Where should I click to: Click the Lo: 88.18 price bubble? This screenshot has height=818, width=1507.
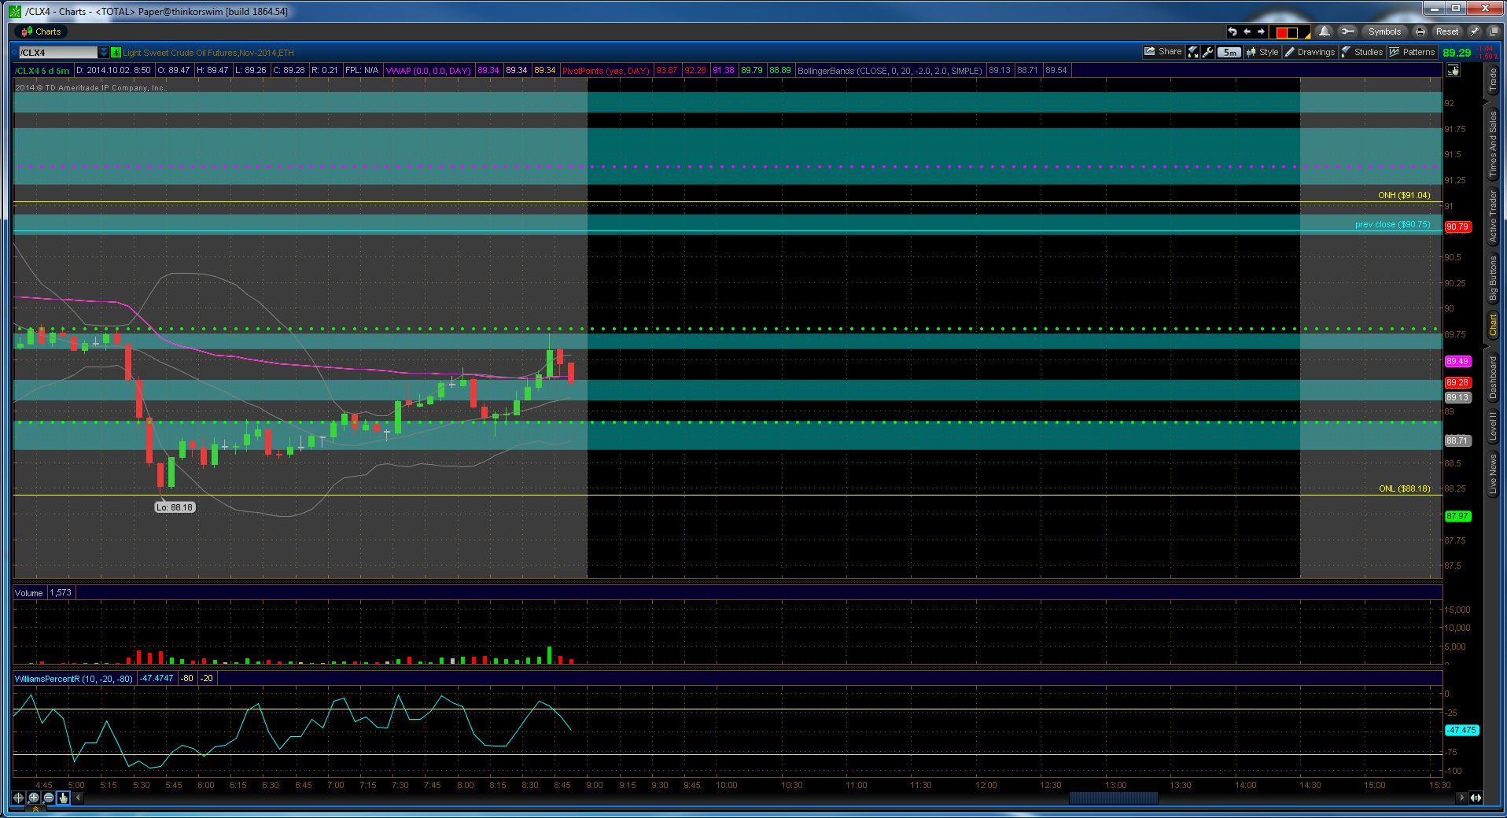point(175,507)
